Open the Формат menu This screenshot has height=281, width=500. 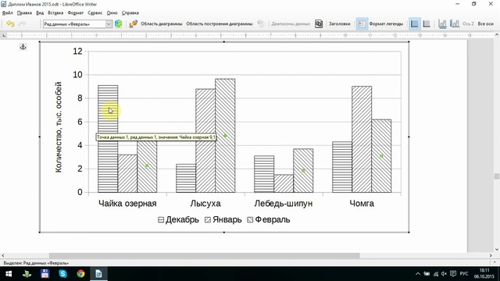tap(76, 12)
